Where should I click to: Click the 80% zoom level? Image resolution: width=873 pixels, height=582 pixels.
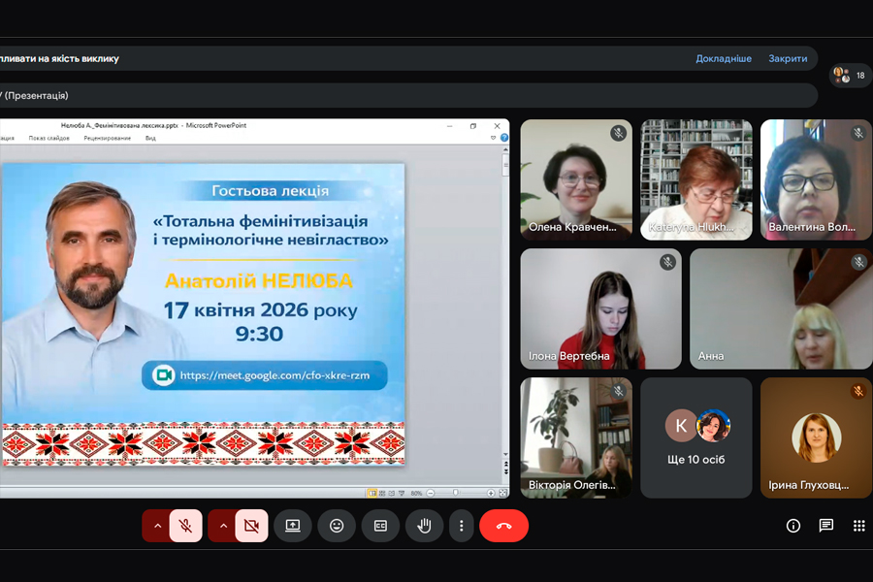pos(416,494)
